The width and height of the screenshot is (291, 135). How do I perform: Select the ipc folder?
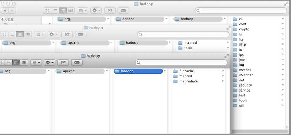tap(258, 54)
